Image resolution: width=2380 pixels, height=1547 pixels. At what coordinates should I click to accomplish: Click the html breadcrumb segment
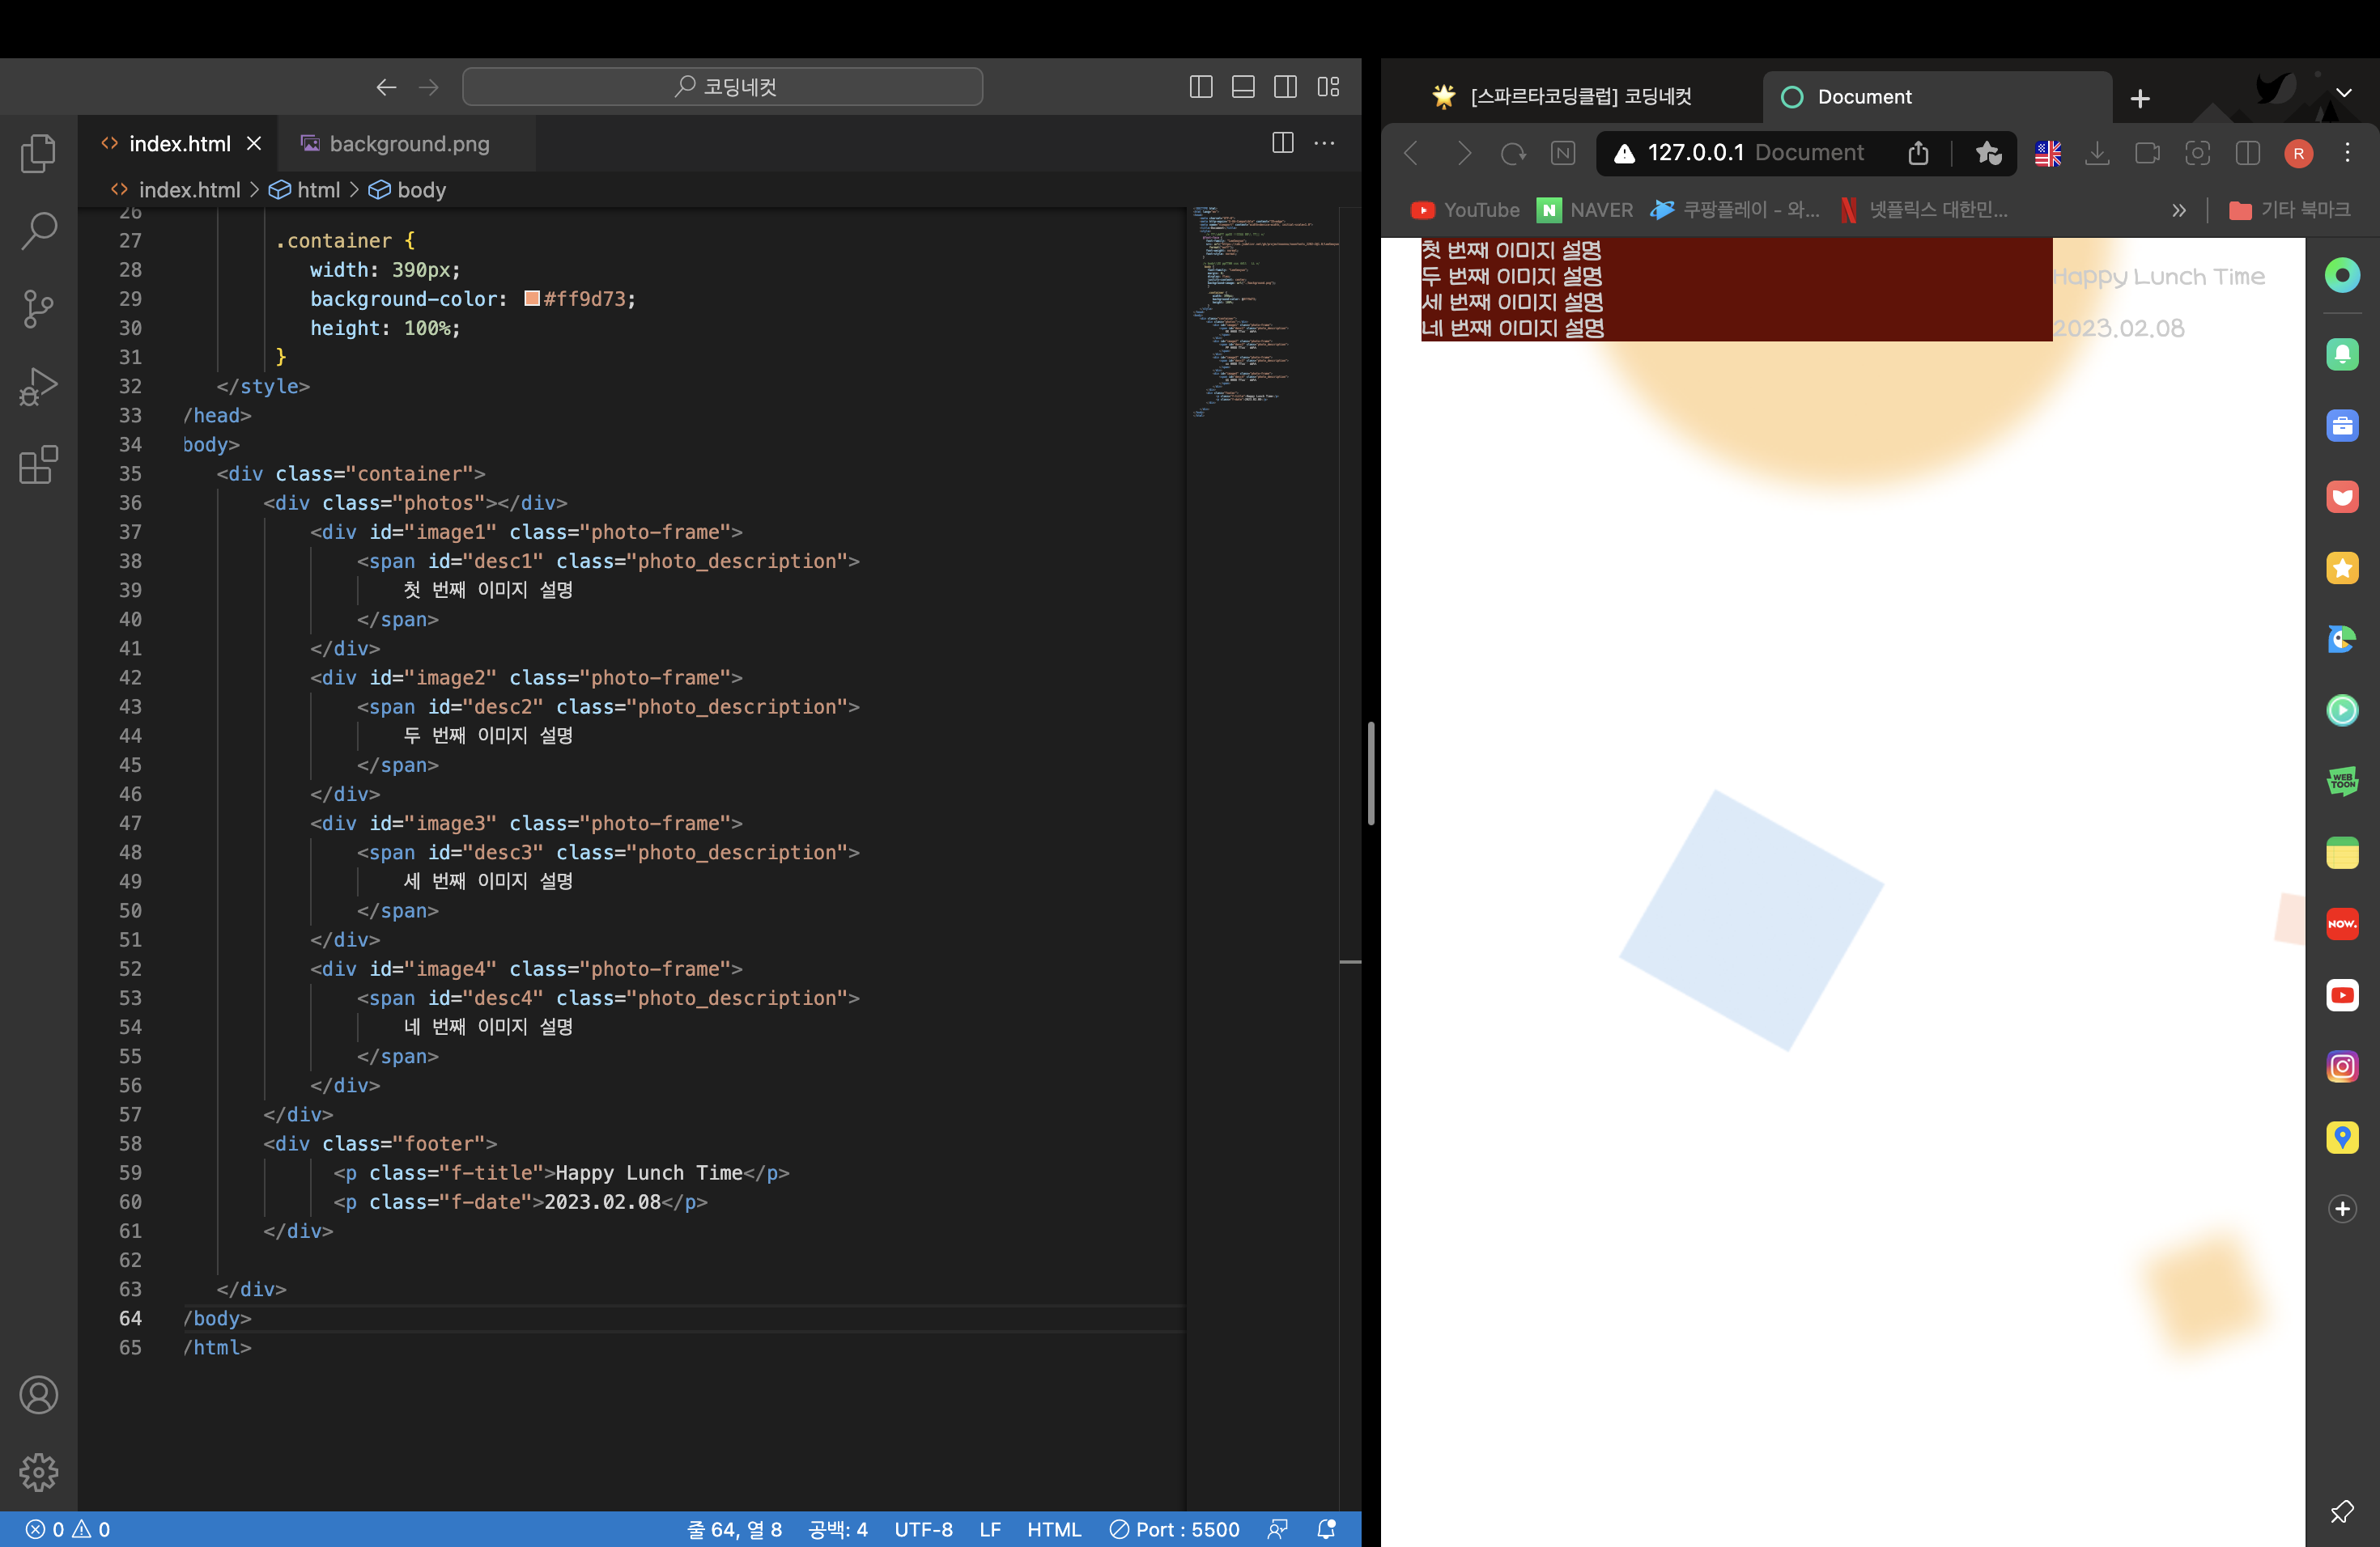coord(306,190)
